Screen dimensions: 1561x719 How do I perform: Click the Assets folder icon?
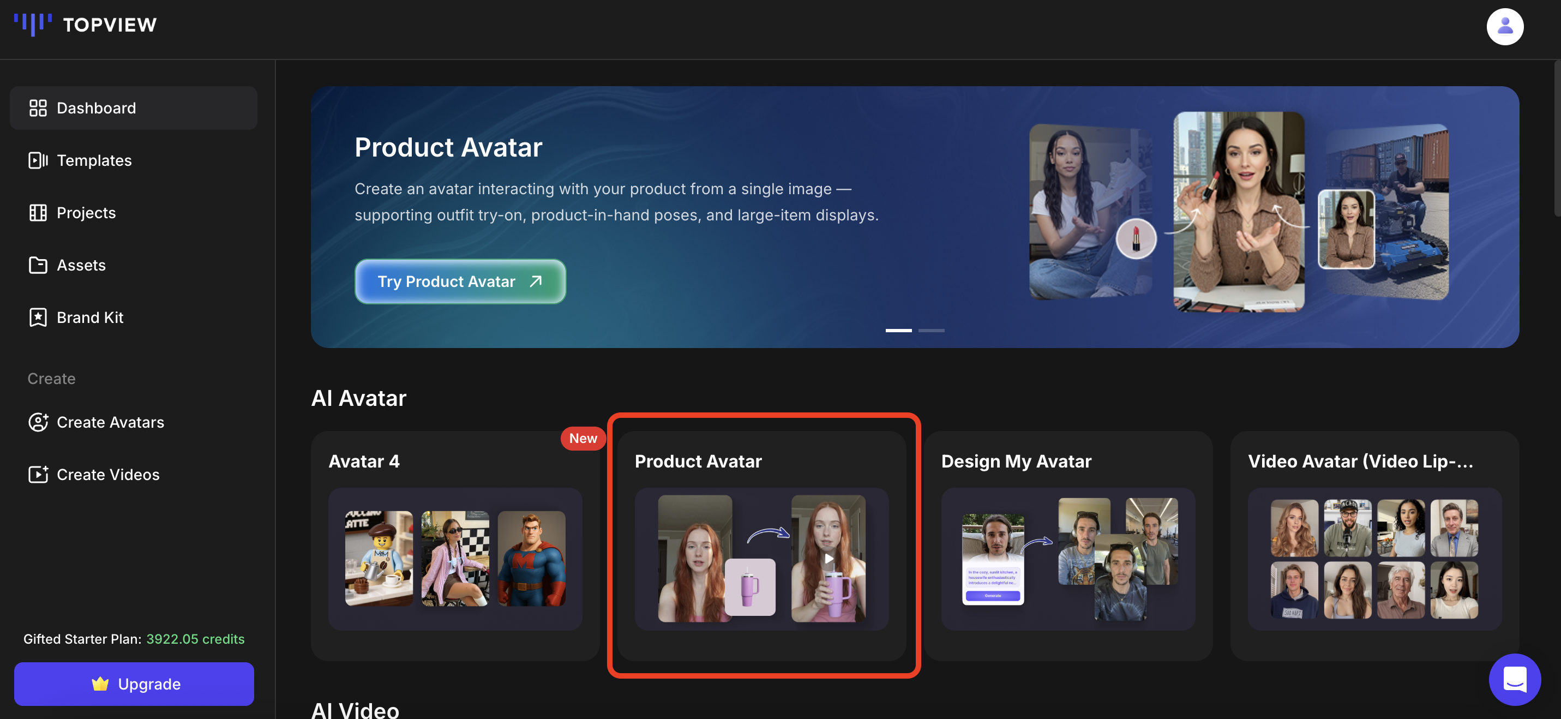(x=38, y=265)
